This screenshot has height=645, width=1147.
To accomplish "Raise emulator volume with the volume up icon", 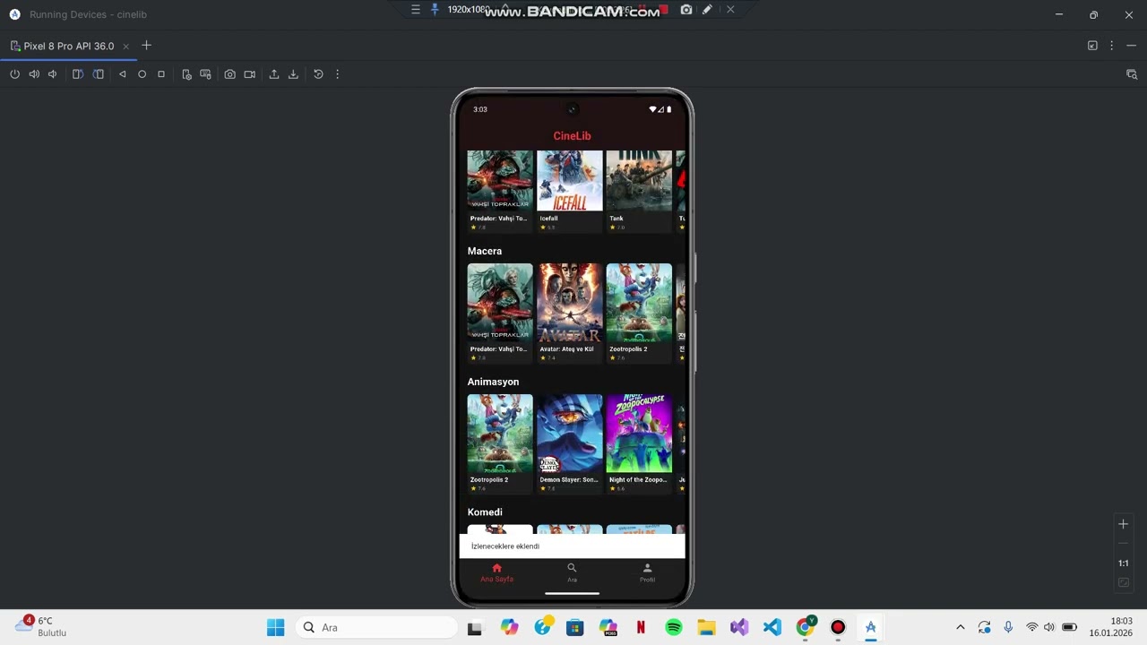I will click(34, 74).
